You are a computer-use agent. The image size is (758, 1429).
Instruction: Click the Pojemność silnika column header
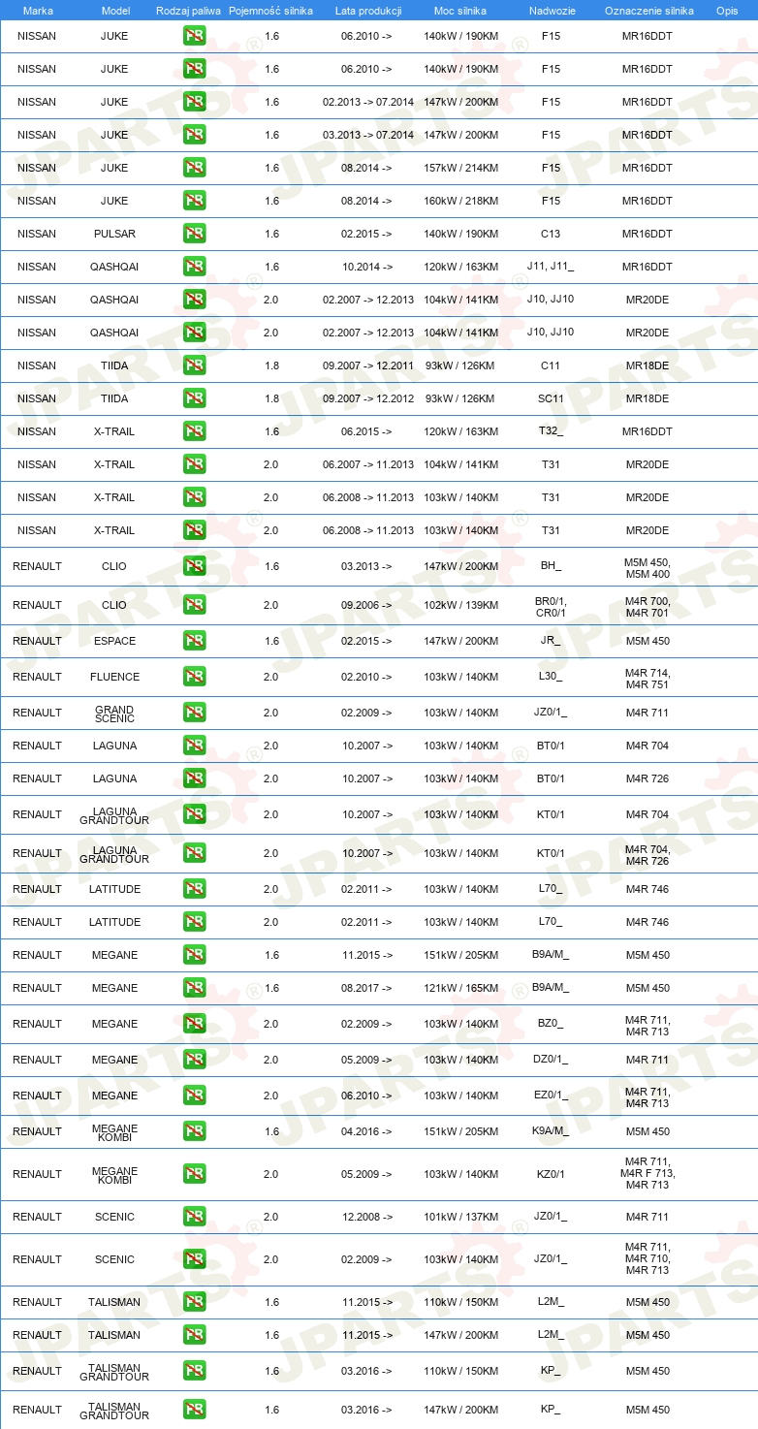coord(270,11)
